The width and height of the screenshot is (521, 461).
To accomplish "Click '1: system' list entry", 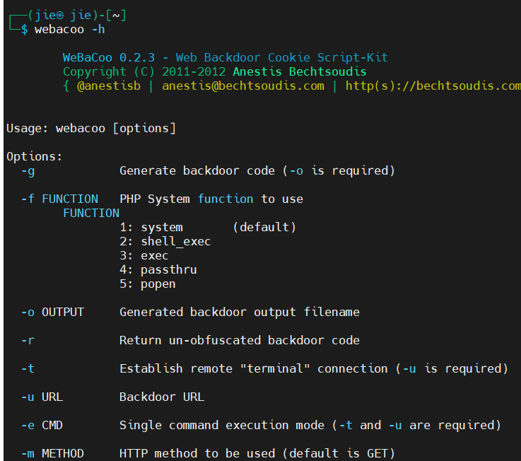I will point(151,228).
